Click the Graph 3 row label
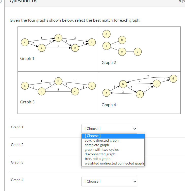This screenshot has height=191, width=185. (x=17, y=162)
